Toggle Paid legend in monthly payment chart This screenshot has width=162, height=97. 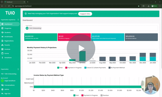[60, 68]
